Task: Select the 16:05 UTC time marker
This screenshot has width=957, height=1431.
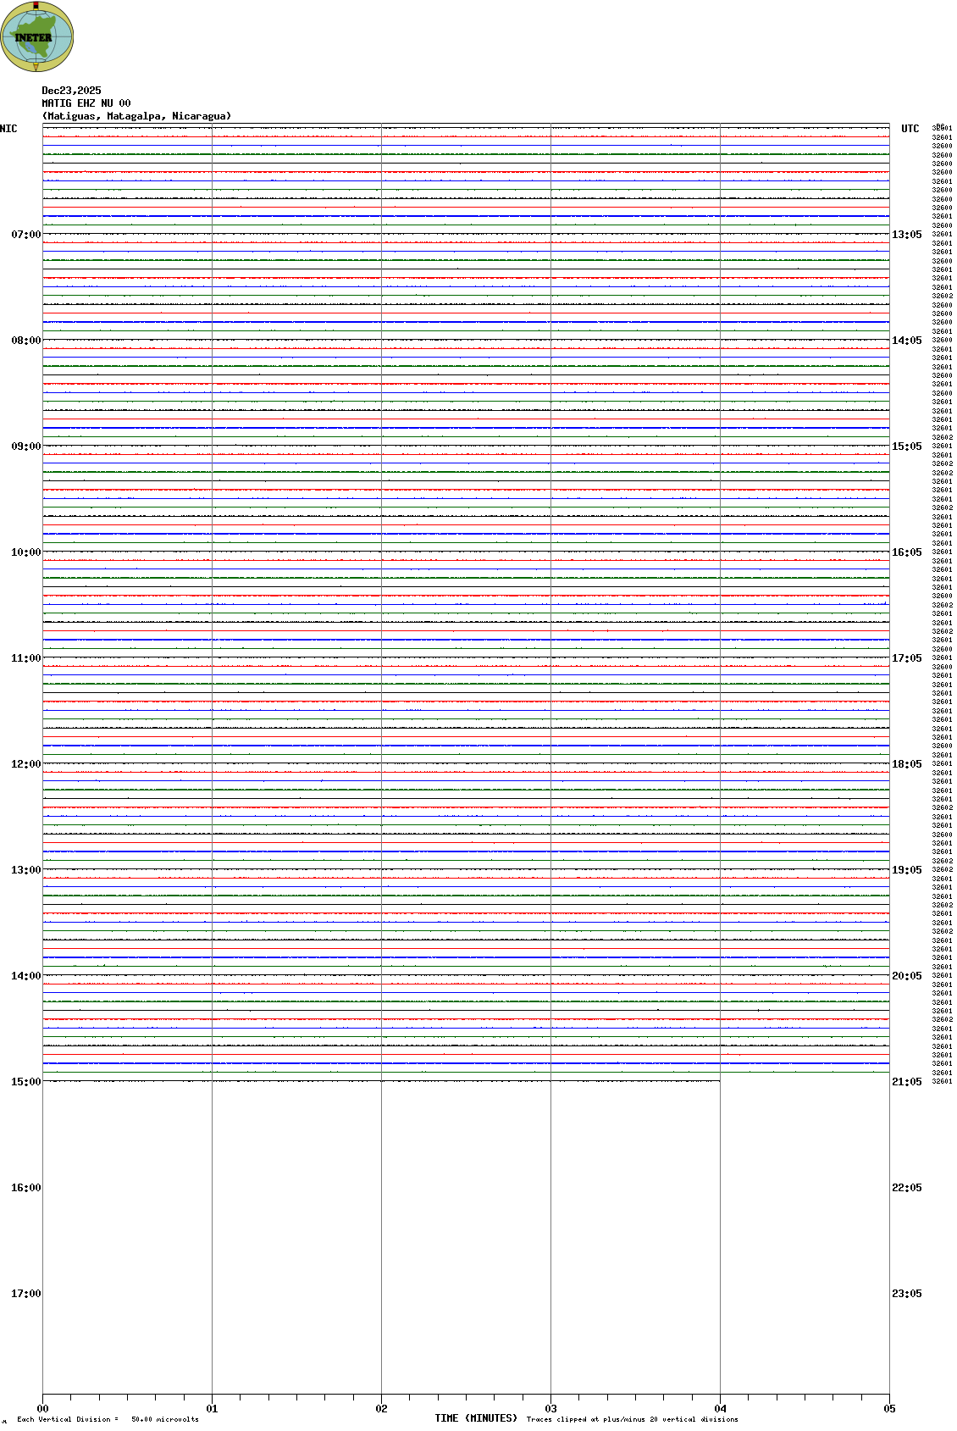Action: point(906,552)
